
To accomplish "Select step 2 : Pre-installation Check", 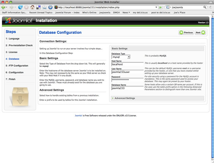I will 19,45.
